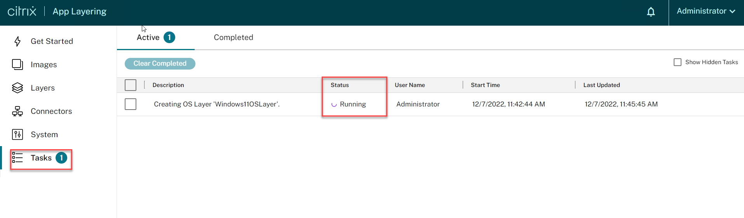Image resolution: width=744 pixels, height=218 pixels.
Task: Sort by Start Time column header
Action: pos(485,85)
